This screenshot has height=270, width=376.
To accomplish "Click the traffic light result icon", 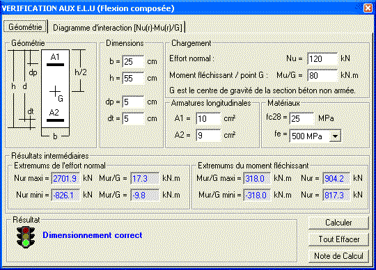I will coord(26,237).
